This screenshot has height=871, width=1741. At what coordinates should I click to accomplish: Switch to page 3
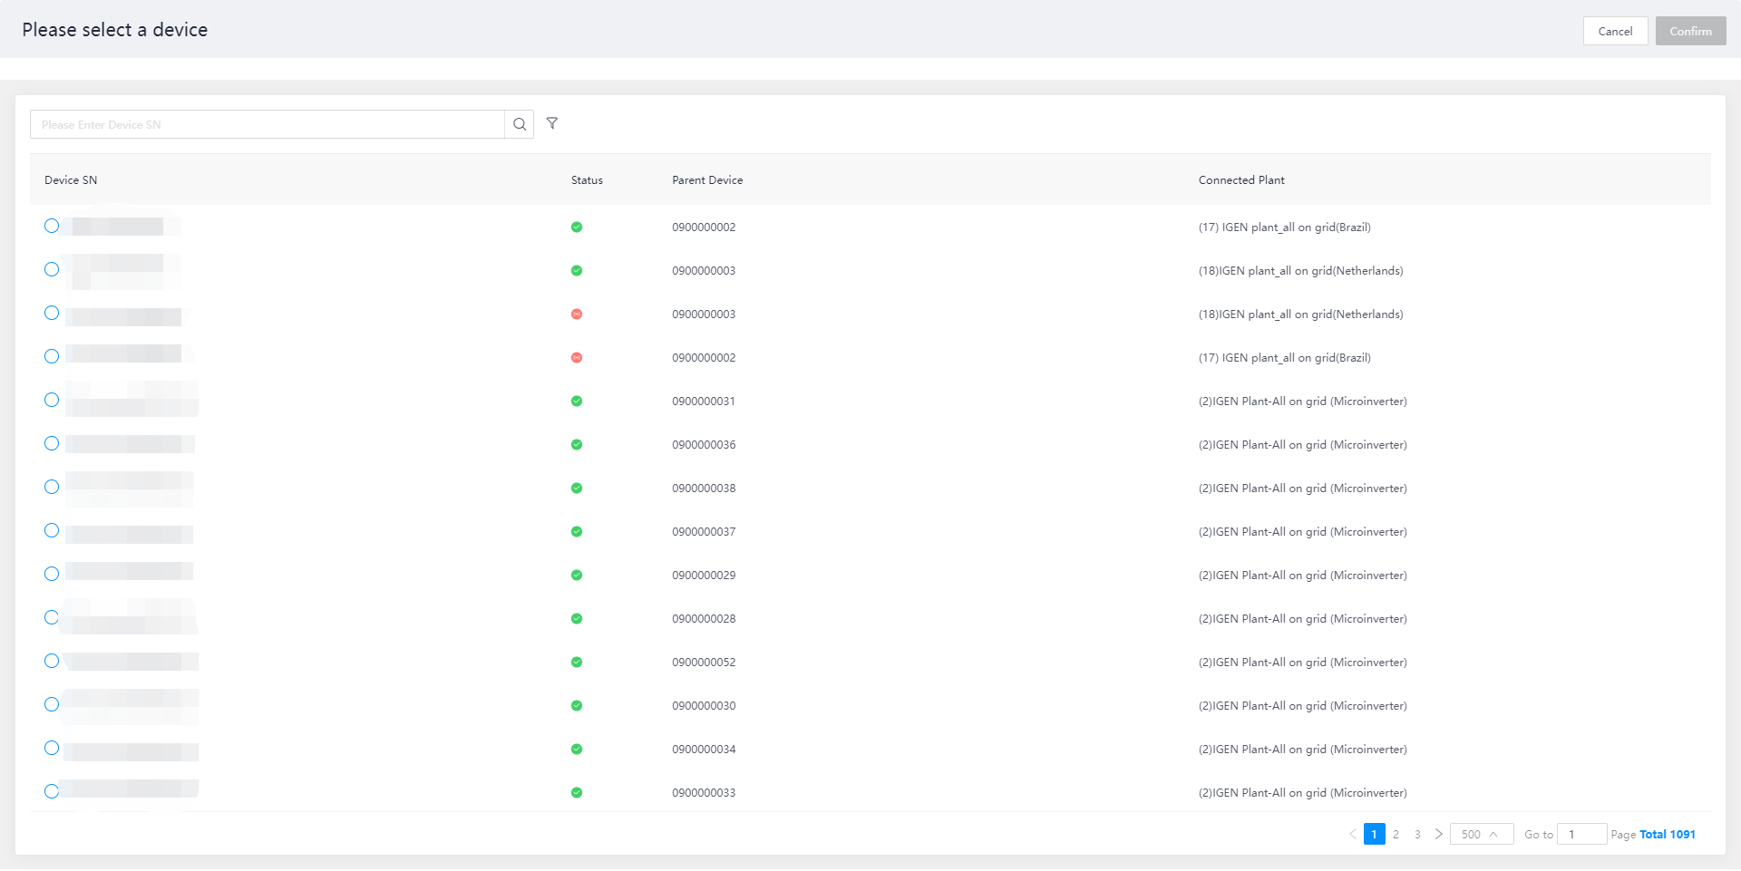[1418, 835]
